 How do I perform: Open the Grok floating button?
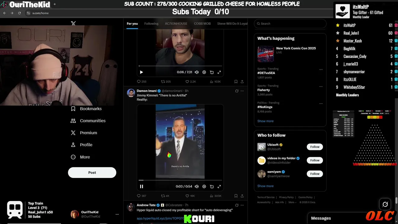click(385, 204)
